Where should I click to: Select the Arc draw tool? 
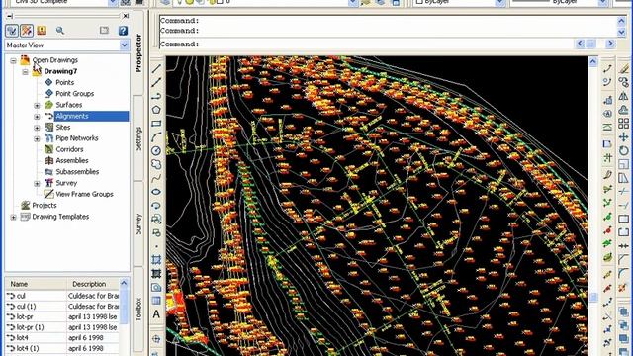pos(156,137)
